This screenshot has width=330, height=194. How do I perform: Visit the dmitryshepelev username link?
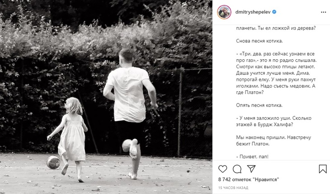click(253, 12)
